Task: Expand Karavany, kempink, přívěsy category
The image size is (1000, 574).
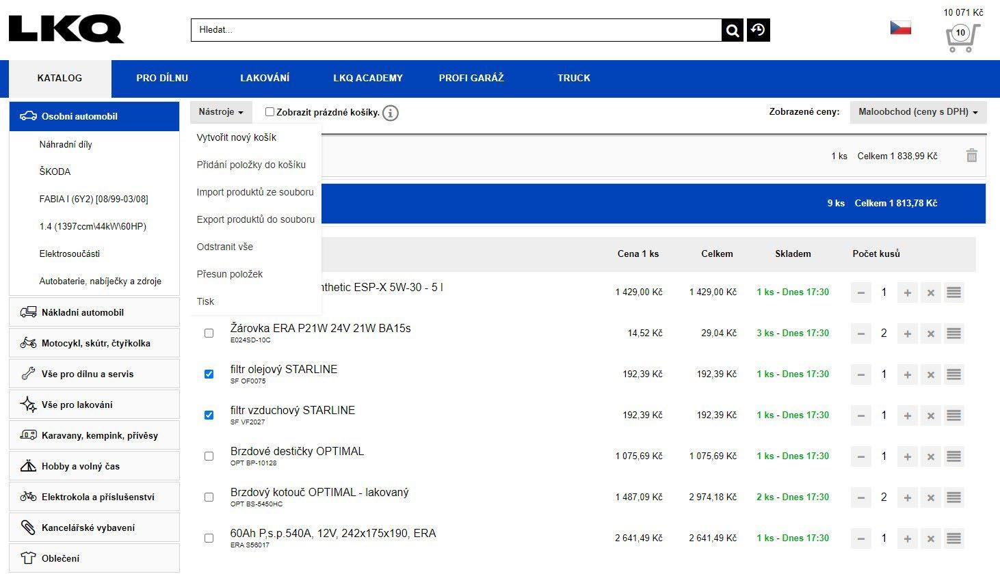Action: (x=94, y=435)
